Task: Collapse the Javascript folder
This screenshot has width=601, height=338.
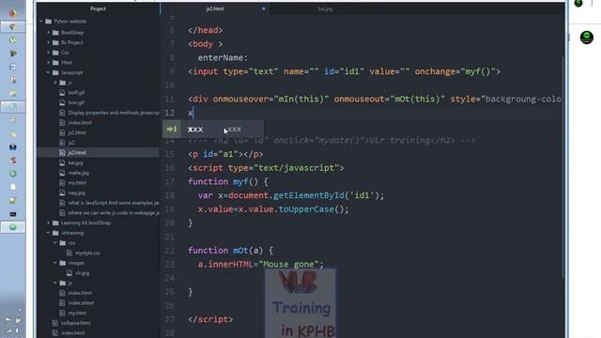Action: point(48,72)
